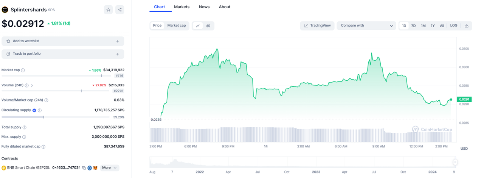Open the About tab
This screenshot has height=178, width=484.
click(225, 7)
